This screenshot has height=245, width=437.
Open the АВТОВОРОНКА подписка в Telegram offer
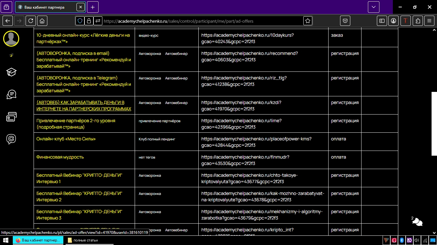[x=84, y=84]
